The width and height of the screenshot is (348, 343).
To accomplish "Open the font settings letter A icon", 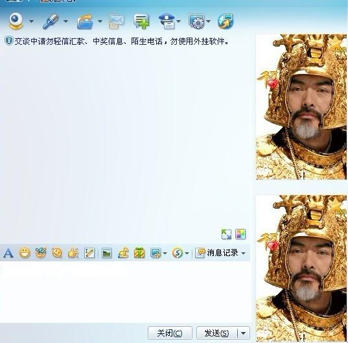I will coord(8,253).
